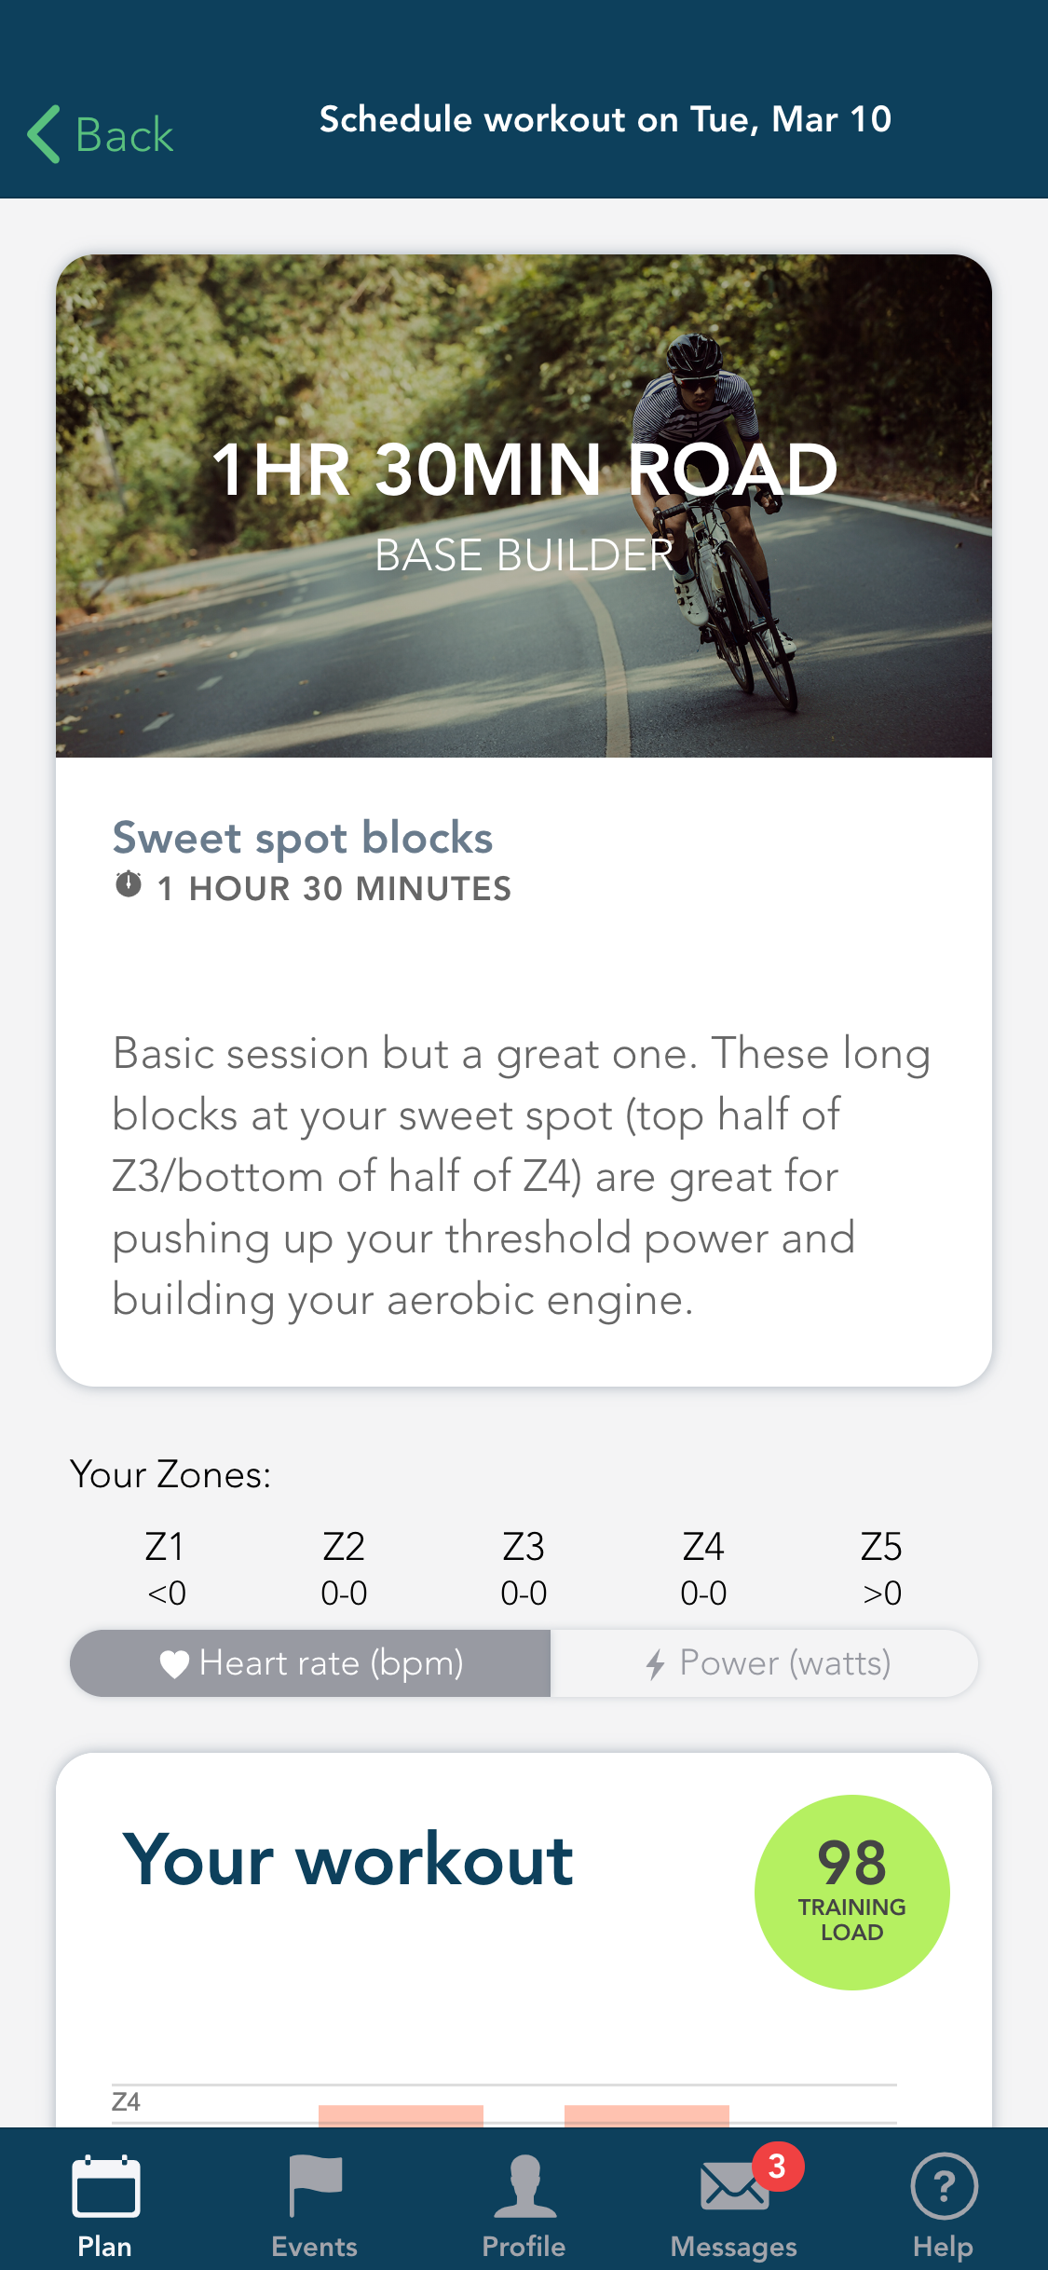Click the green back chevron arrow
The height and width of the screenshot is (2270, 1048).
(43, 133)
